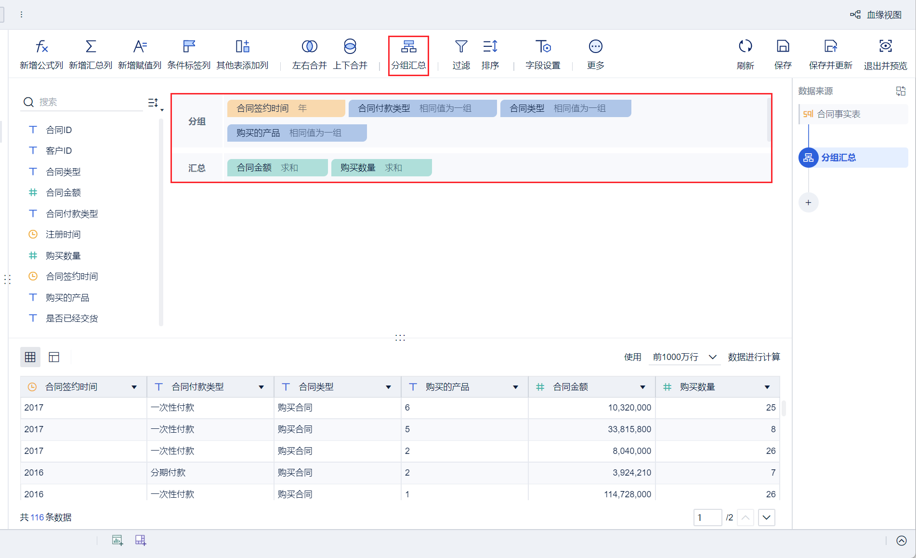Click the 分期付款 table cell

[210, 473]
